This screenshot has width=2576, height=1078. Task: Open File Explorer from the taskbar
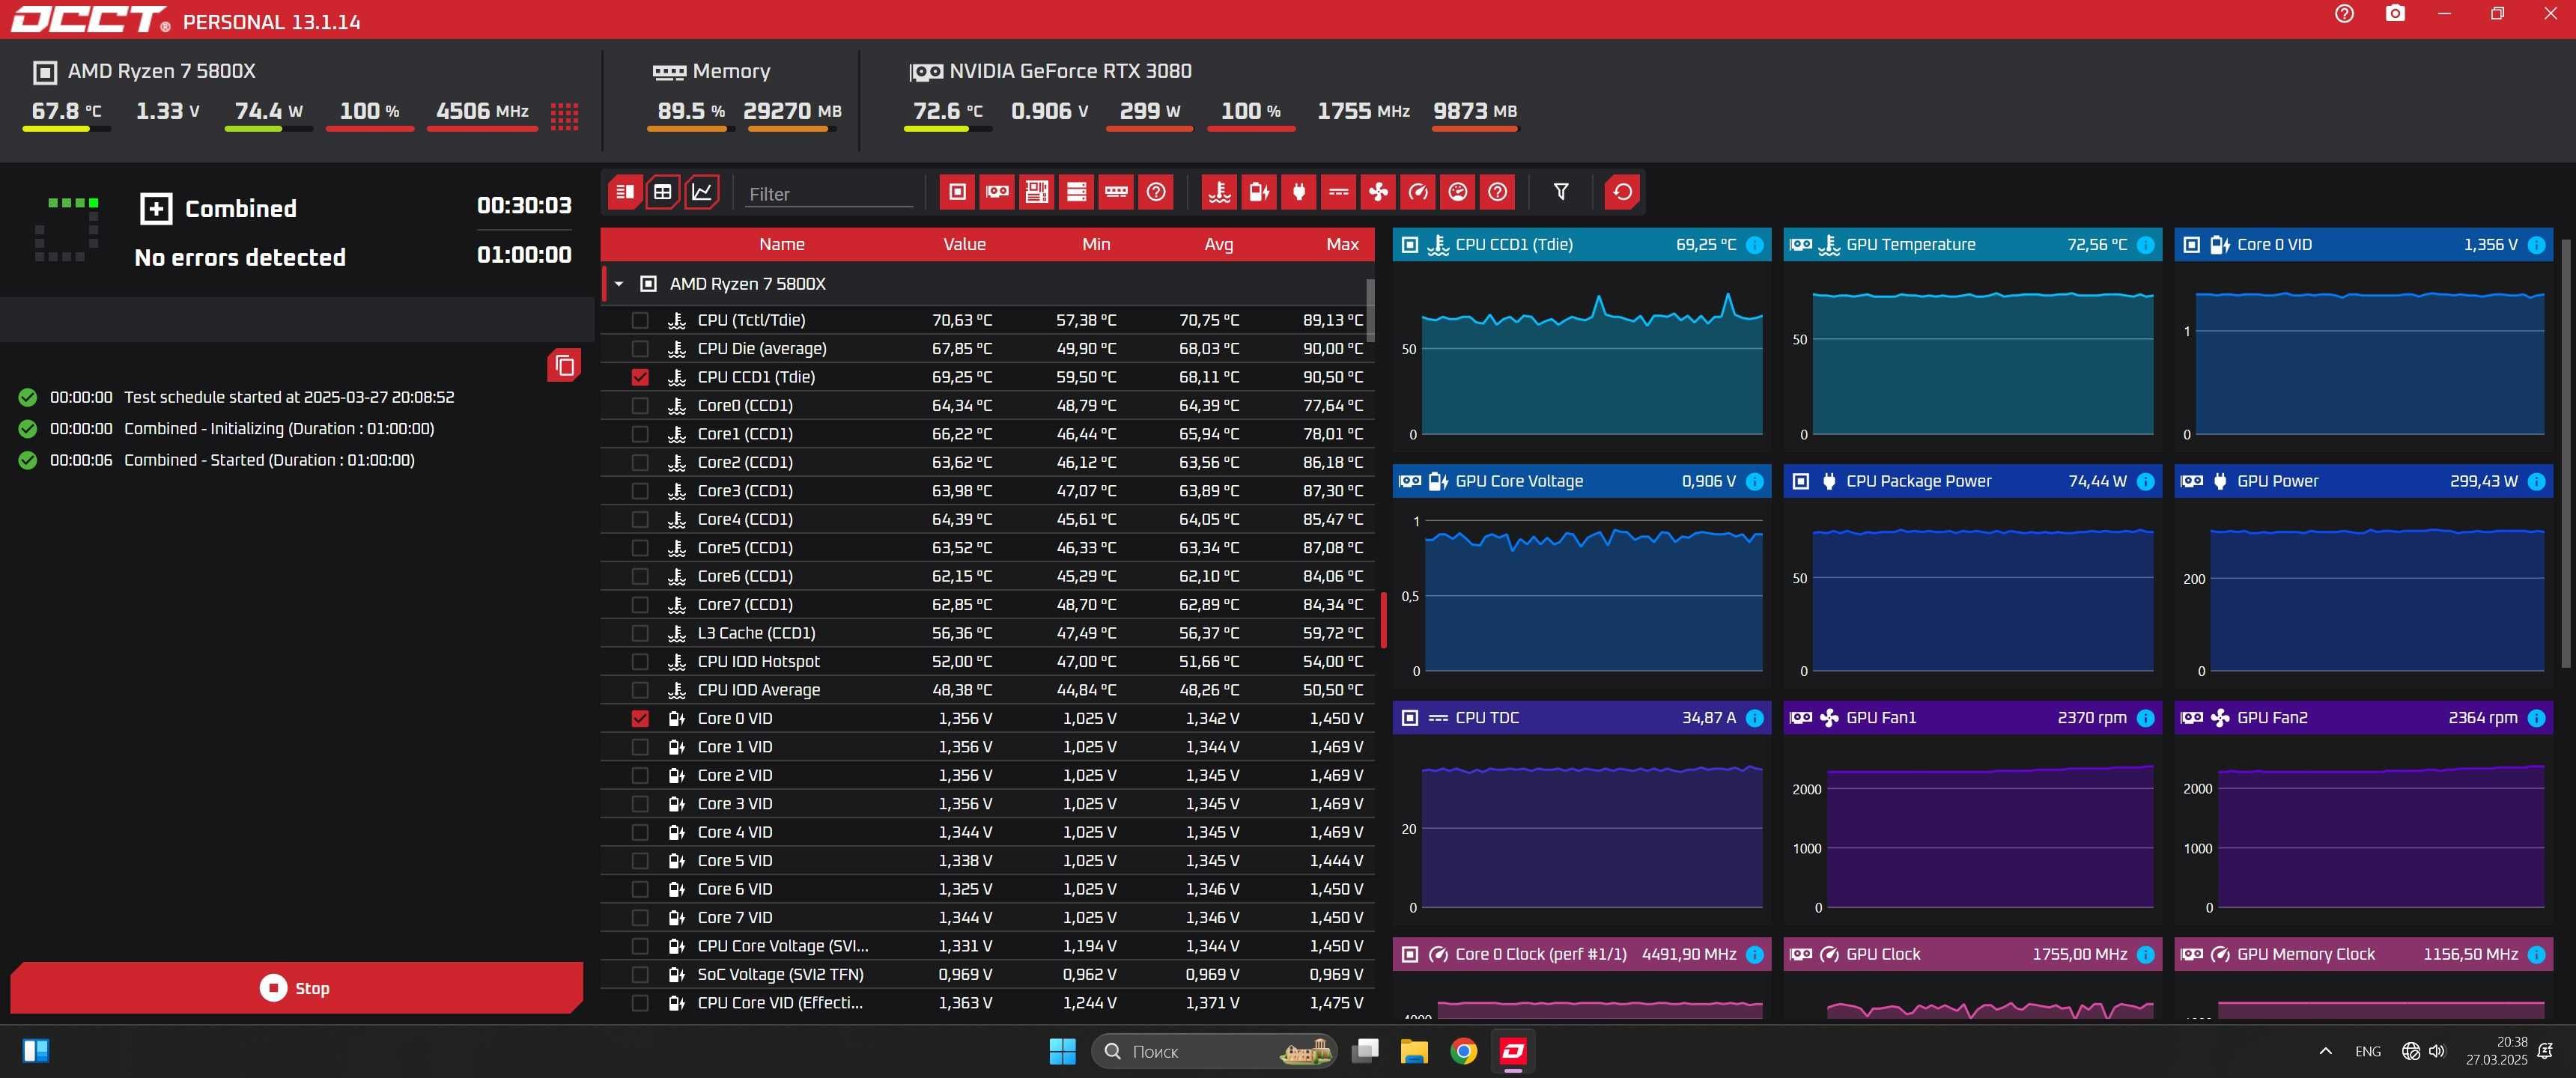pos(1414,1051)
